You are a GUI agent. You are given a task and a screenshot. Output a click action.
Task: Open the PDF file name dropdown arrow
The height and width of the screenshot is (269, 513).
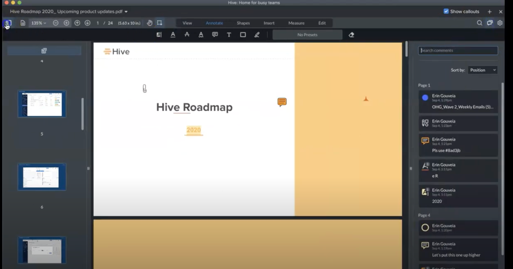(x=126, y=12)
